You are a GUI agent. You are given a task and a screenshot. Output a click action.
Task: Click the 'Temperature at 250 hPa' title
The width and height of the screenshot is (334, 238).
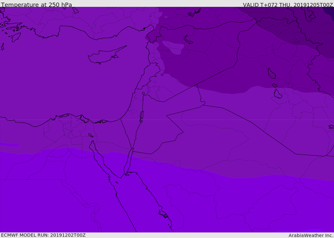37,5
